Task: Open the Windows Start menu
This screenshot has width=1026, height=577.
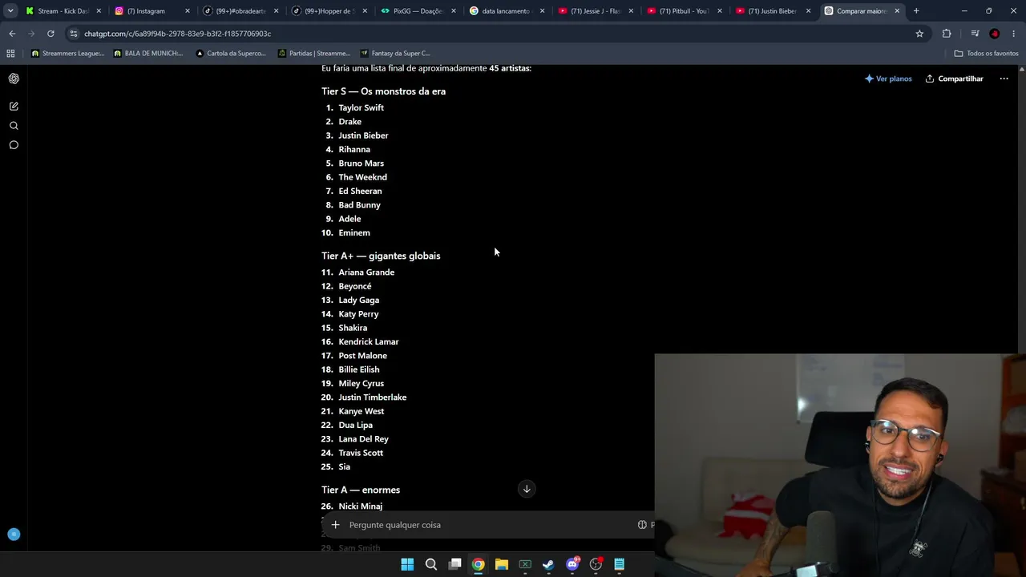Action: coord(407,564)
